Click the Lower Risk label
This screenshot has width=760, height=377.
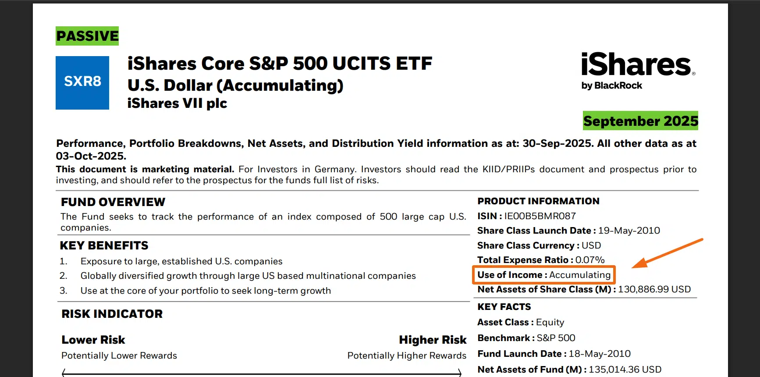(93, 340)
